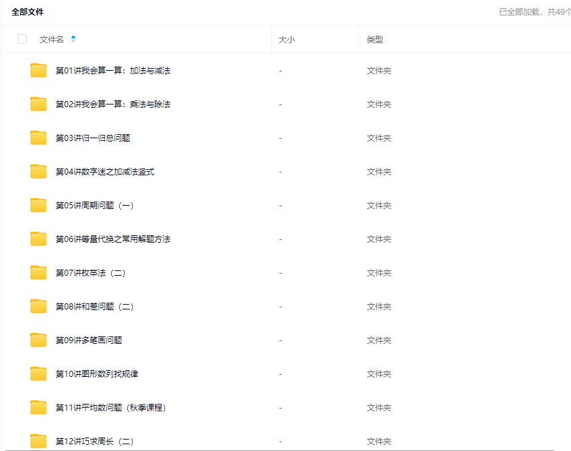This screenshot has height=451, width=571.
Task: Click the 全部文件 breadcrumb title
Action: pos(28,12)
